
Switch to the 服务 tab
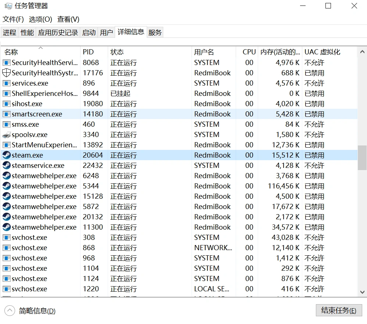(155, 32)
